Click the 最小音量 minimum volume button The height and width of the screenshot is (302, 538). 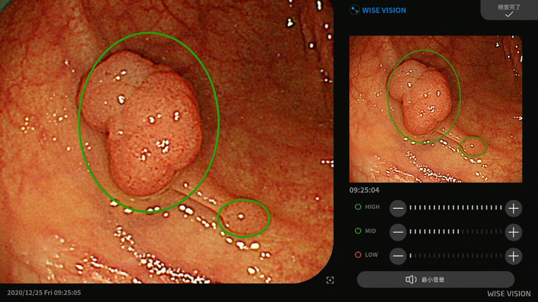(x=435, y=279)
